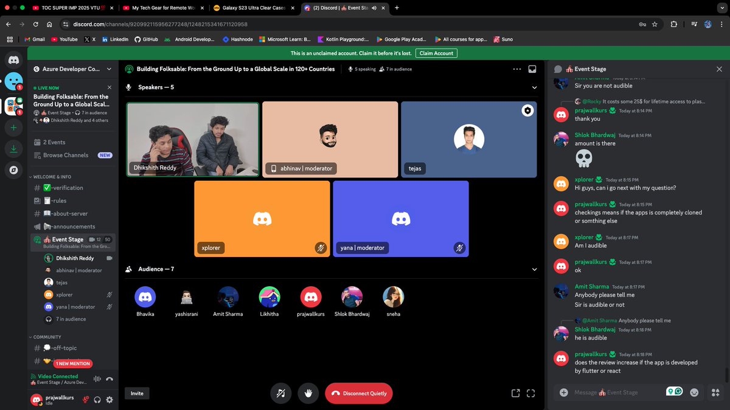Open Azure Developer Community server dropdown
This screenshot has height=410, width=730.
(x=73, y=69)
